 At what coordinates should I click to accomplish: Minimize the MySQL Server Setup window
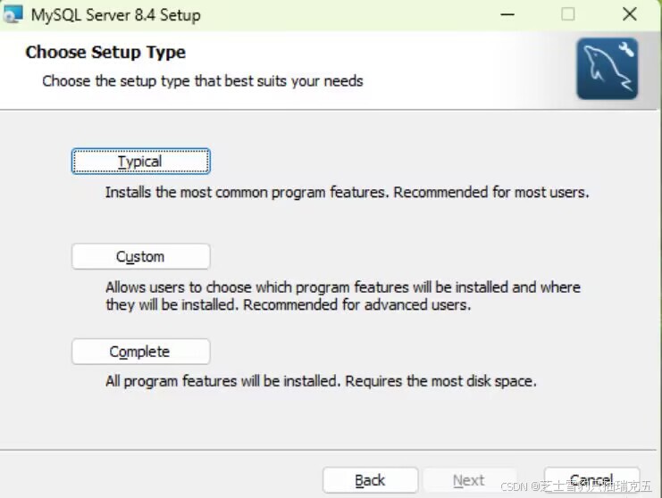point(507,15)
